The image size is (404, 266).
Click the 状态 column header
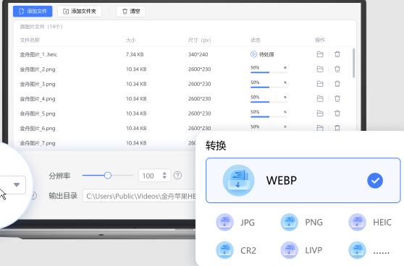[x=256, y=40]
